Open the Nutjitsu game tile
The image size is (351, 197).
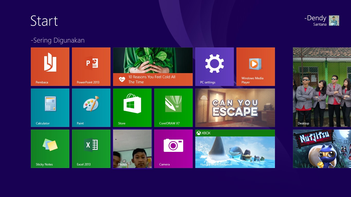tap(321, 149)
